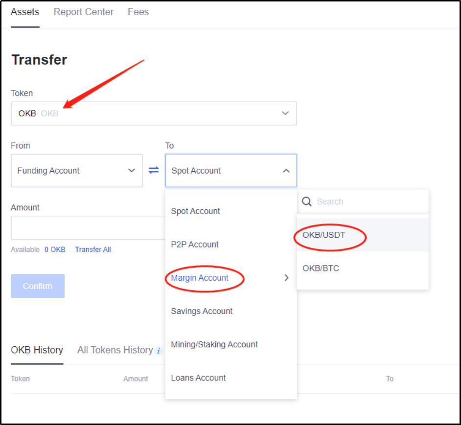Expand the Margin Account submenu arrow

pos(286,278)
